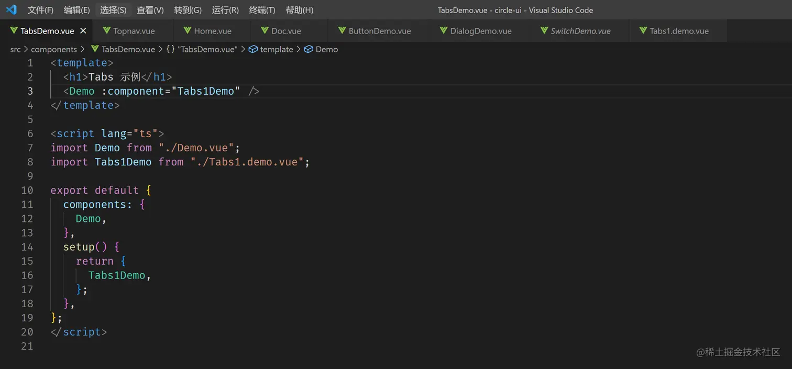Click the Demo symbol icon in breadcrumb

(309, 49)
